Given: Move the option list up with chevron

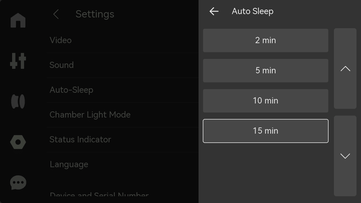Looking at the screenshot, I should coord(345,69).
